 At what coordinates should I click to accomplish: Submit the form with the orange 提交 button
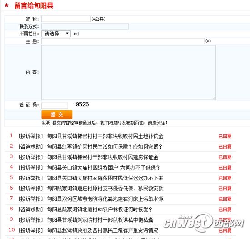(57, 114)
